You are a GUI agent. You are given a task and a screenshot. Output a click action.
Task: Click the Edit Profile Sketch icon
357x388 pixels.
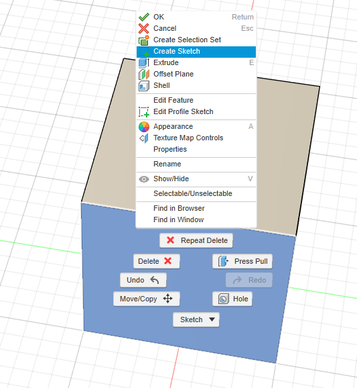pyautogui.click(x=144, y=112)
